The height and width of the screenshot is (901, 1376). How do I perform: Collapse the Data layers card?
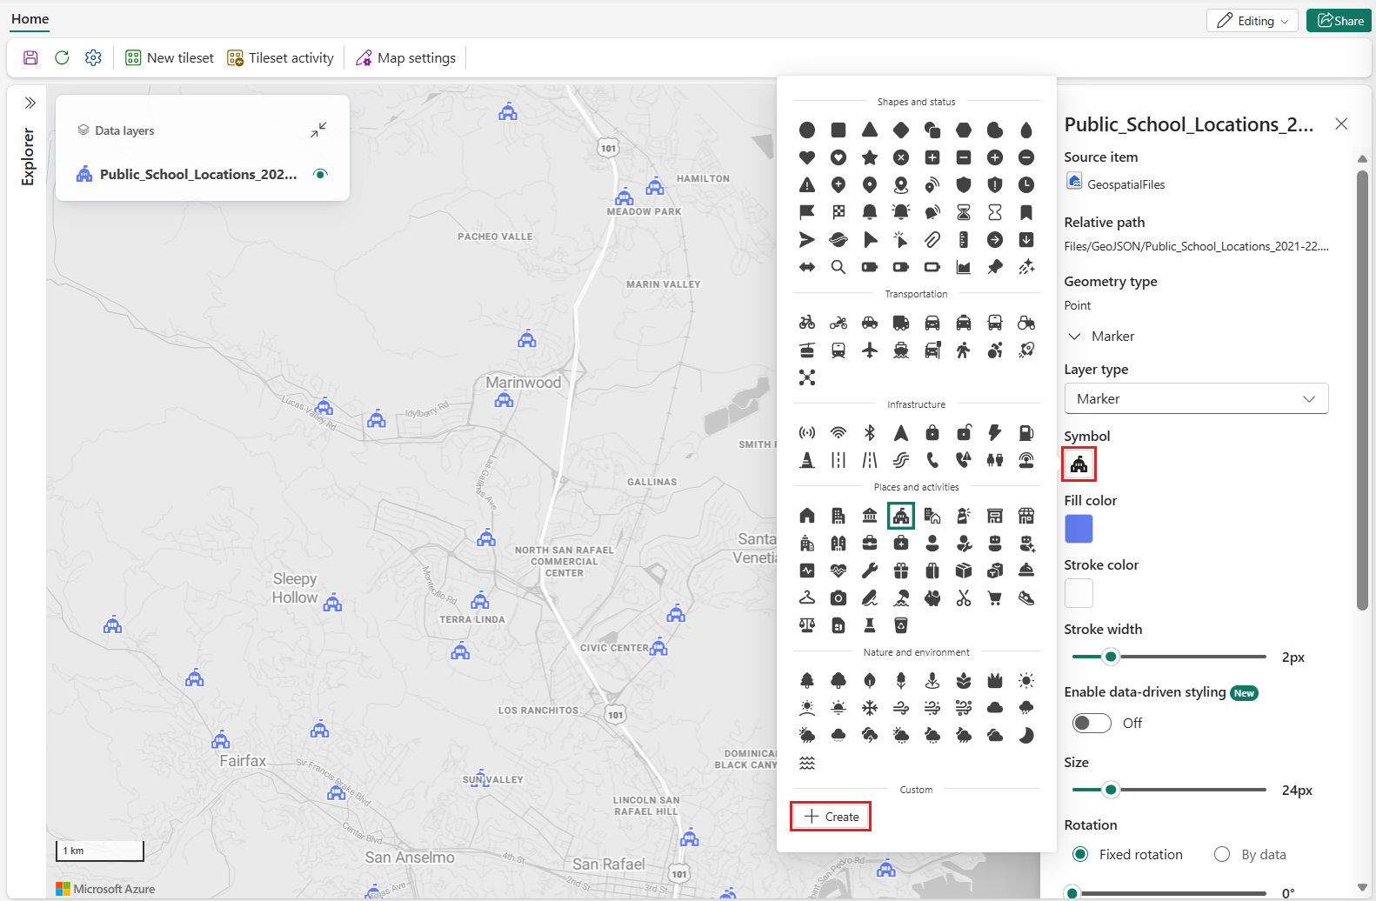click(318, 130)
